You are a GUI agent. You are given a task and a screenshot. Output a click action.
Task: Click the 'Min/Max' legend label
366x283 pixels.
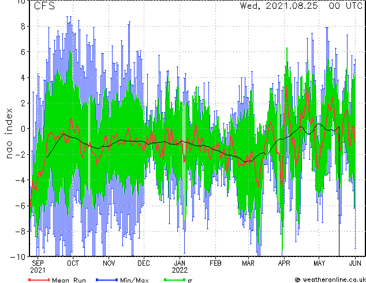coord(135,280)
